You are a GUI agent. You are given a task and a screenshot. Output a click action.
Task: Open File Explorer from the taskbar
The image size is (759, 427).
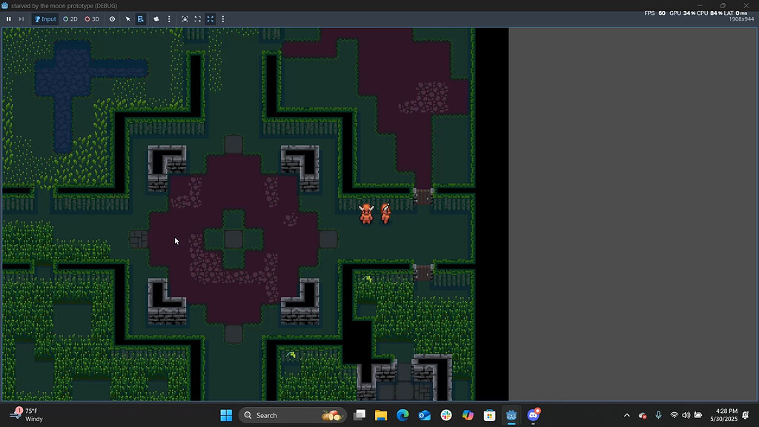[x=381, y=415]
